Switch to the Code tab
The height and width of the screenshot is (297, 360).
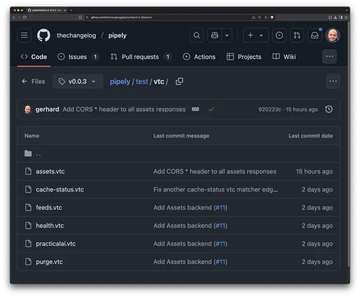click(x=34, y=57)
